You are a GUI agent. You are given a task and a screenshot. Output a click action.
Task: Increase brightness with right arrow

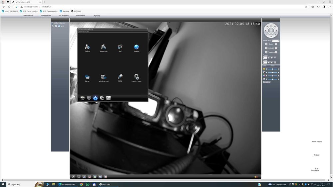pos(278,69)
